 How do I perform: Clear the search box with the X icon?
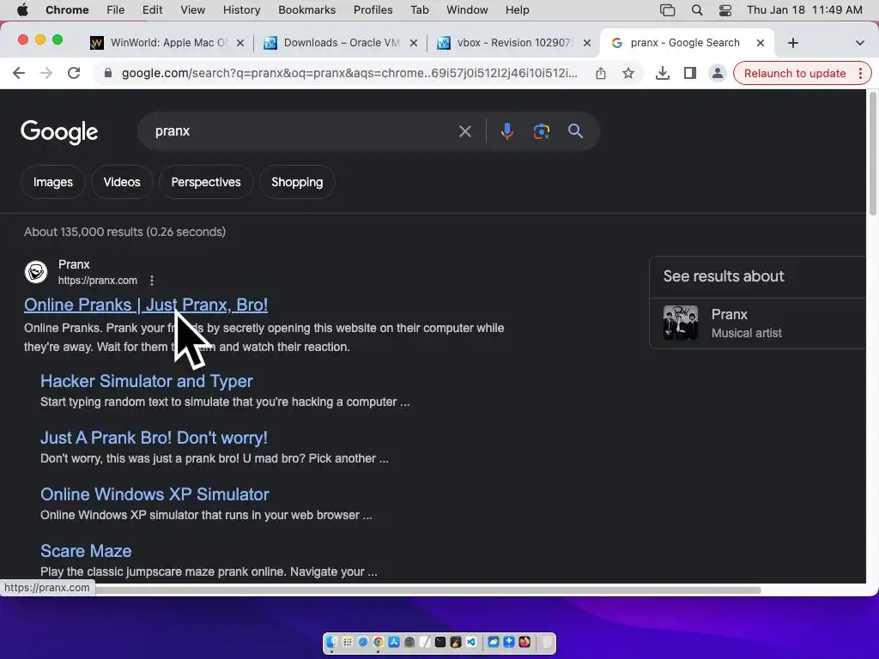464,131
